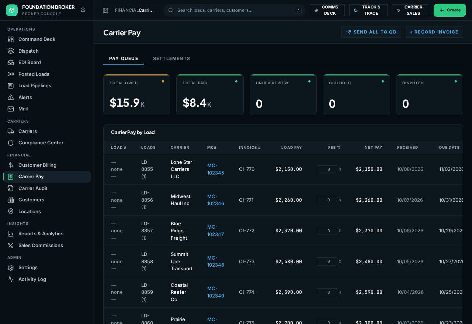Collapse the sidebar panel toggle icon

(105, 10)
